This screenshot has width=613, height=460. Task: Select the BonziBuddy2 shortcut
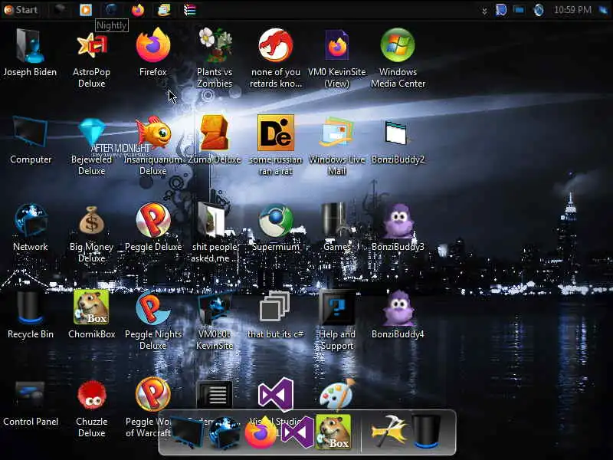click(x=395, y=133)
